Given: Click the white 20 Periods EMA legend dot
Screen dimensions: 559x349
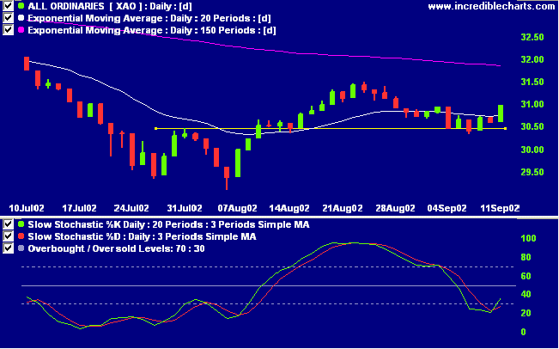Looking at the screenshot, I should tap(21, 18).
